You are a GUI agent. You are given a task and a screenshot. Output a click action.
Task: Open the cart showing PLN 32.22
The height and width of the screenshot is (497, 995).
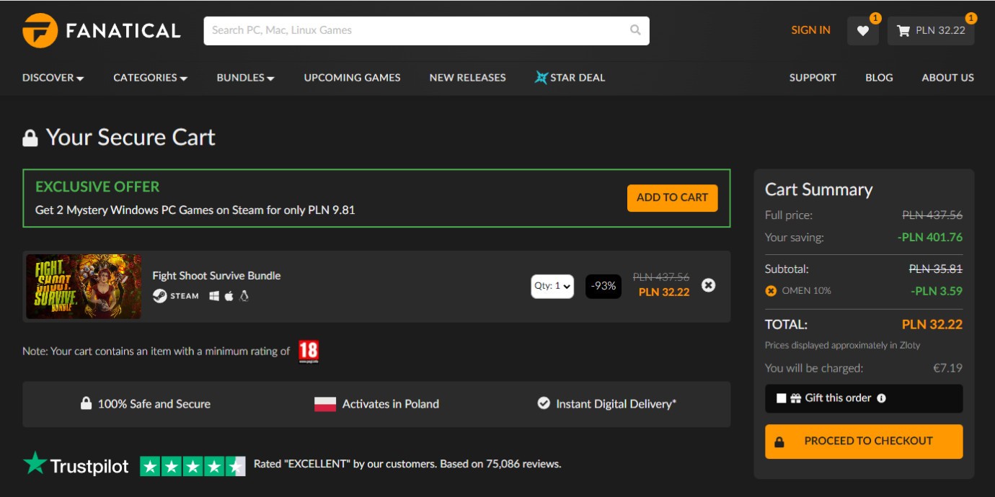931,30
